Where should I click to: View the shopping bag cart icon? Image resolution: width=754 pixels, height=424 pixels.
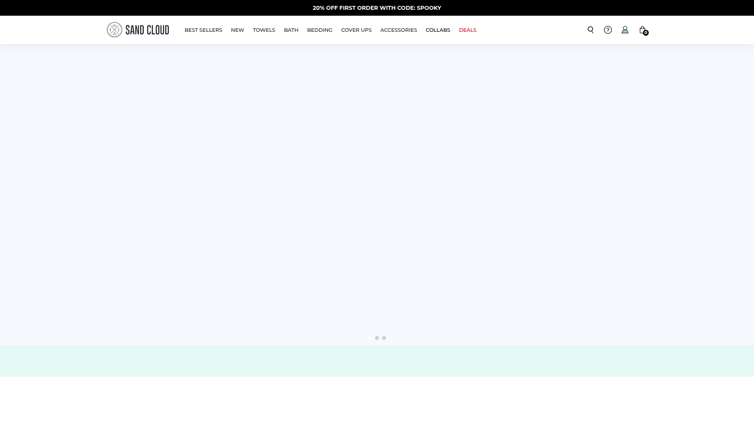click(x=643, y=29)
